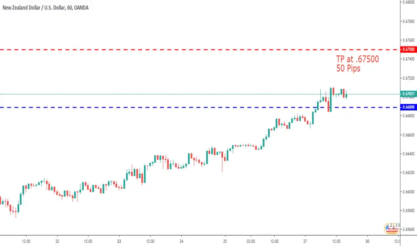Click the '50 Pips' annotation text
417x246 pixels.
(348, 68)
